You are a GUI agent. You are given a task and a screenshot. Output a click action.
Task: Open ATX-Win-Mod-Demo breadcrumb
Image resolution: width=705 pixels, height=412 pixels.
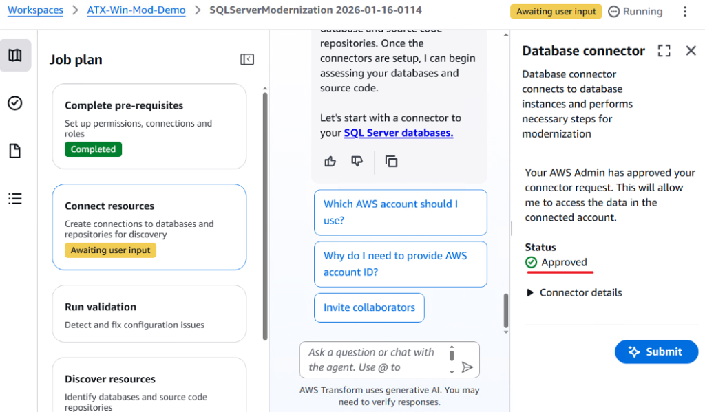pos(136,10)
